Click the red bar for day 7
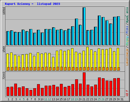This screenshot has height=102, width=130. pyautogui.click(x=31, y=93)
